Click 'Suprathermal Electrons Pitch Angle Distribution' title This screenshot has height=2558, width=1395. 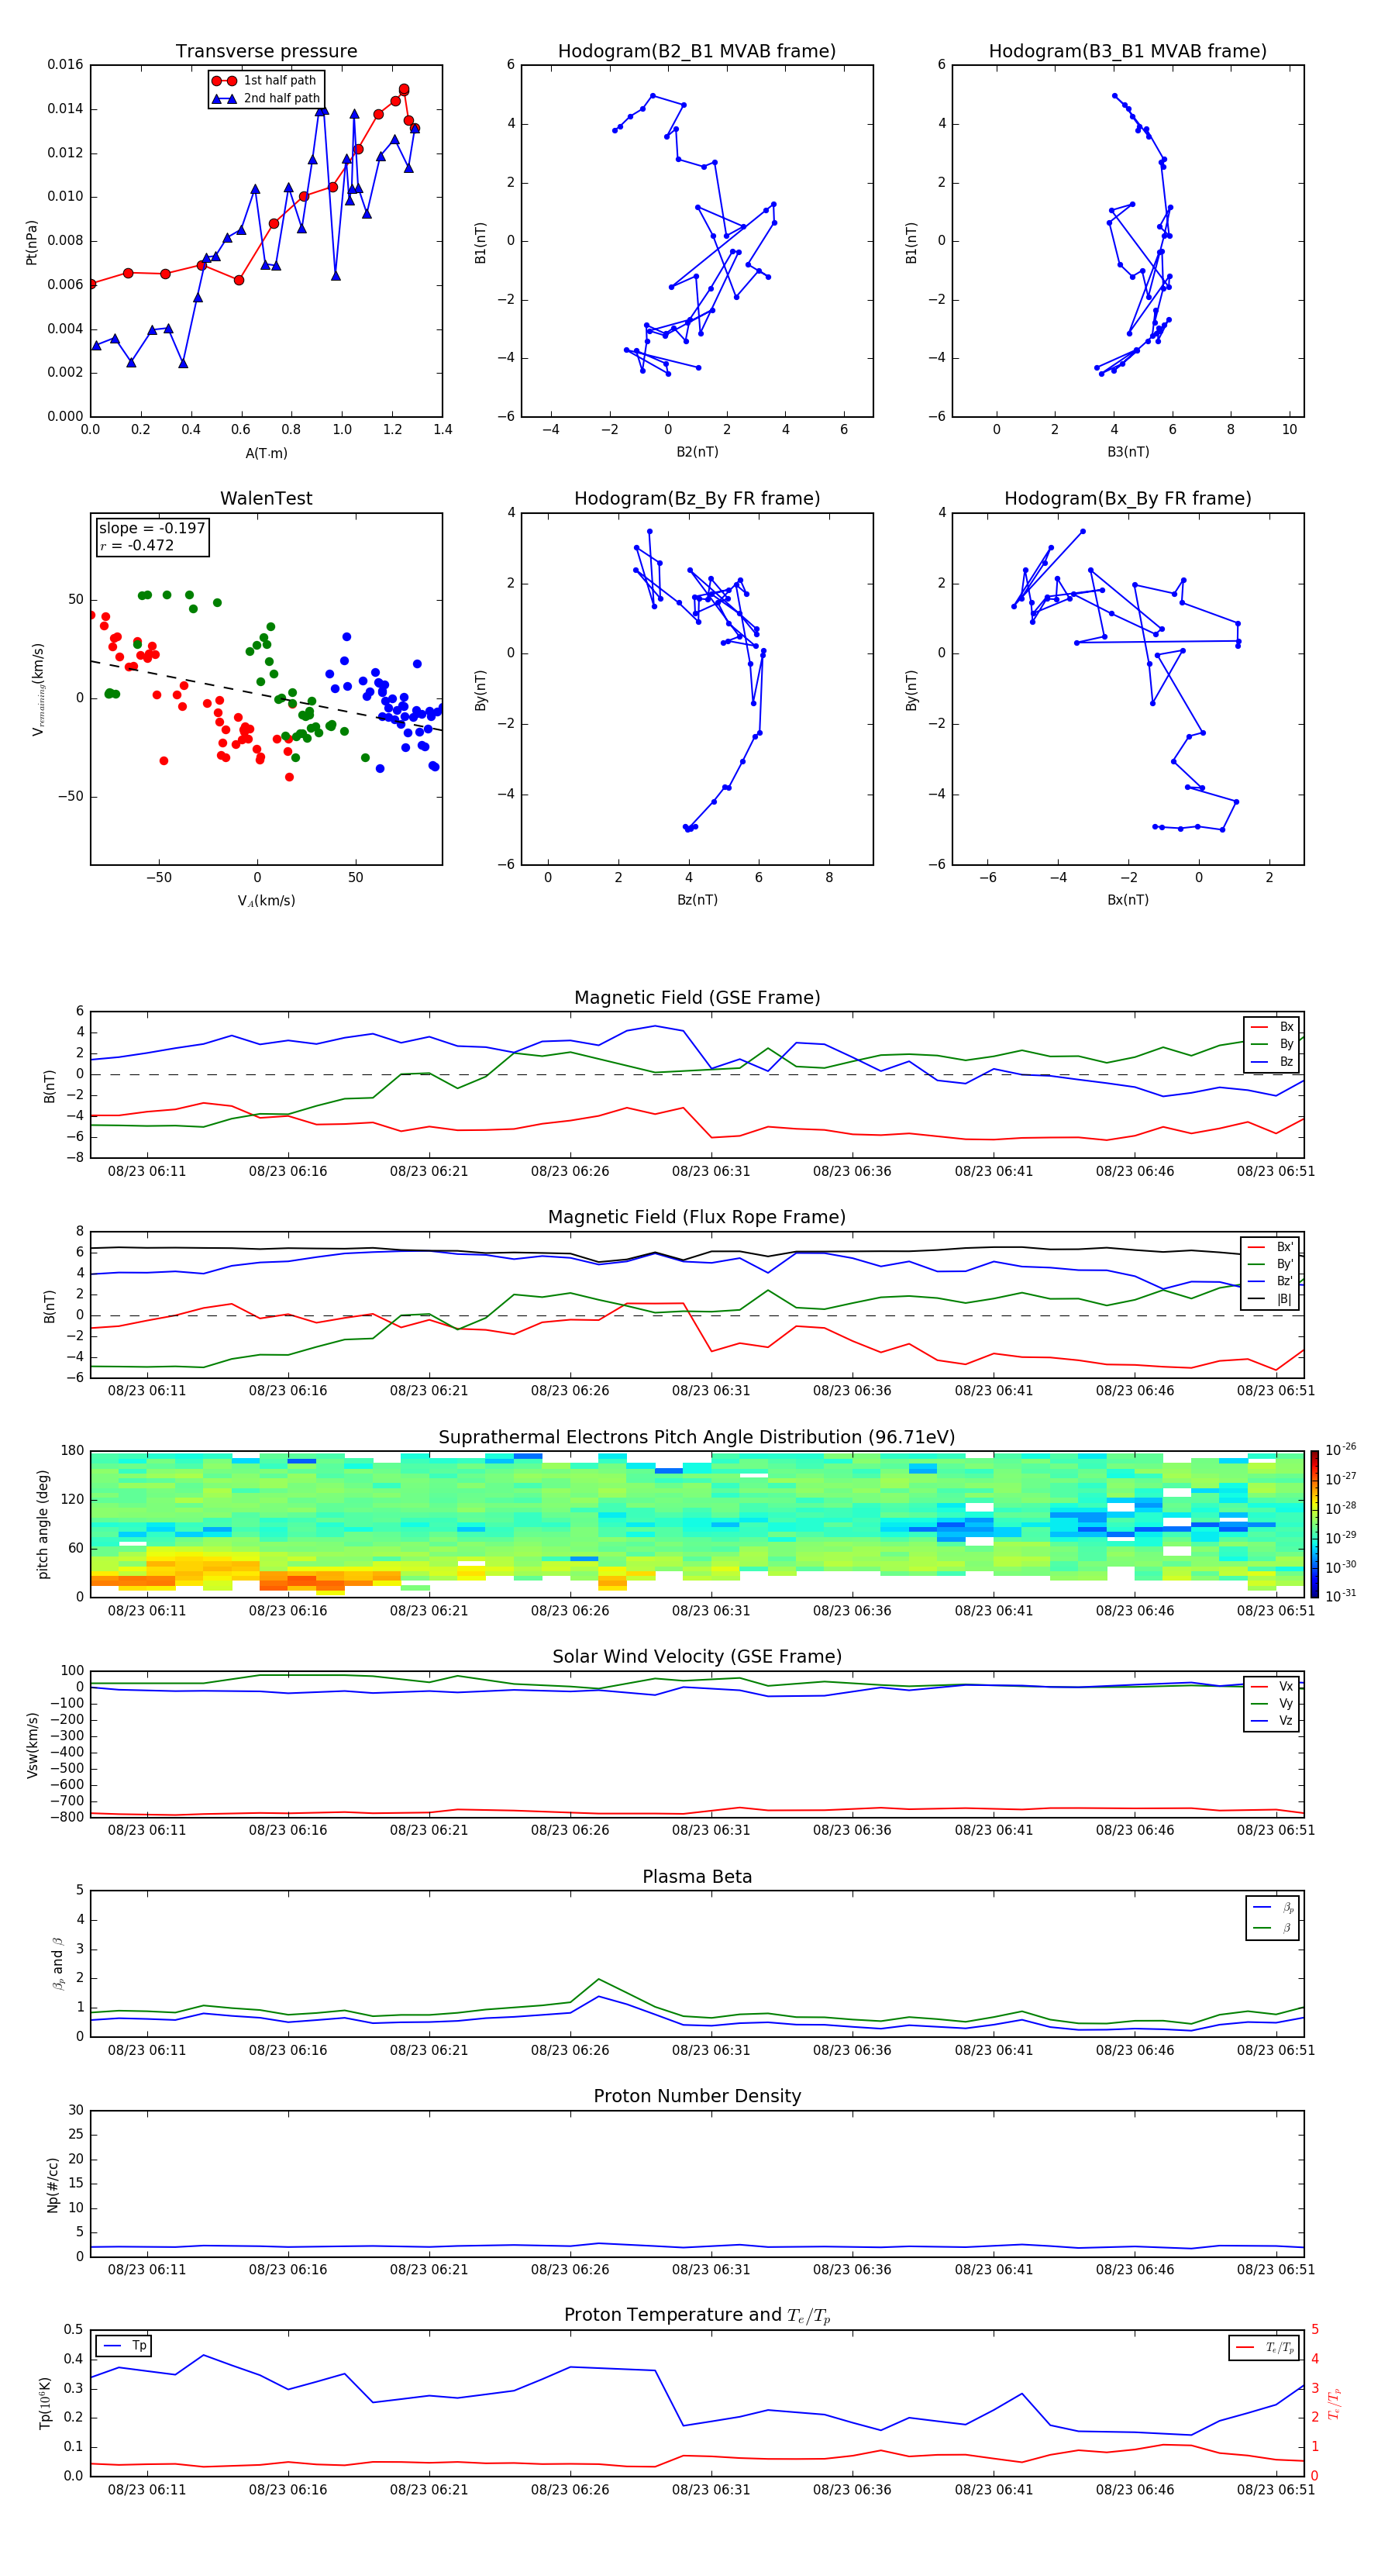(697, 1437)
